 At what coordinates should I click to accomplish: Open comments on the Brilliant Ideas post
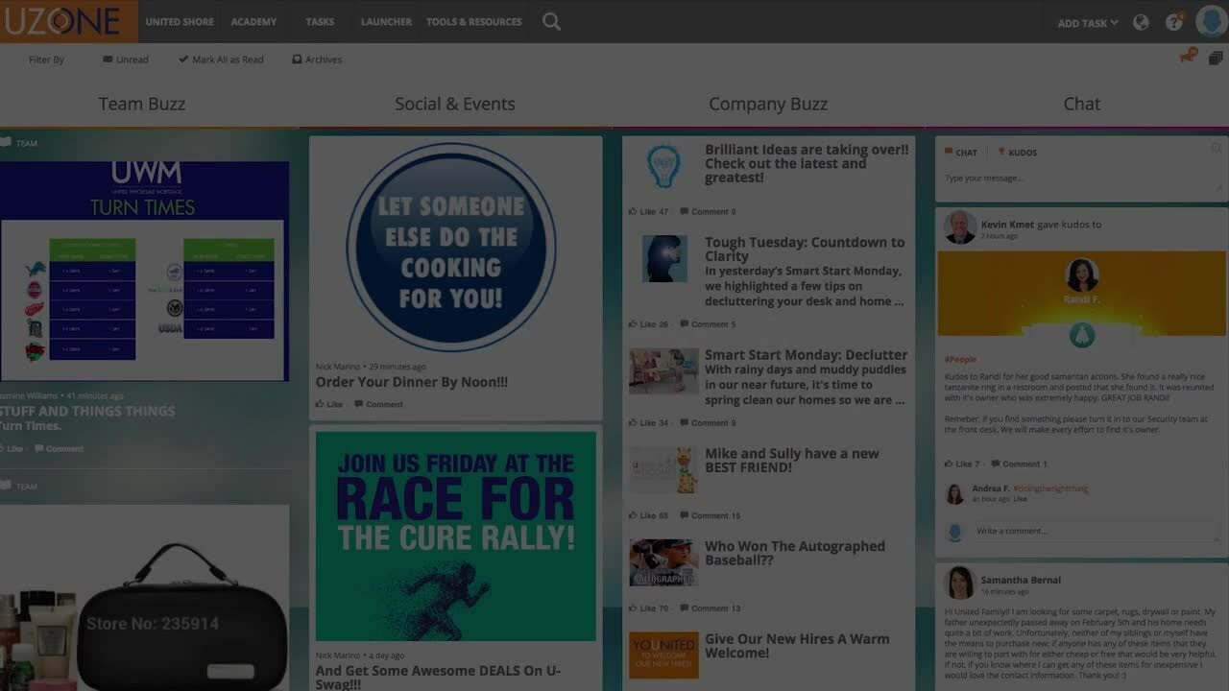coord(708,211)
